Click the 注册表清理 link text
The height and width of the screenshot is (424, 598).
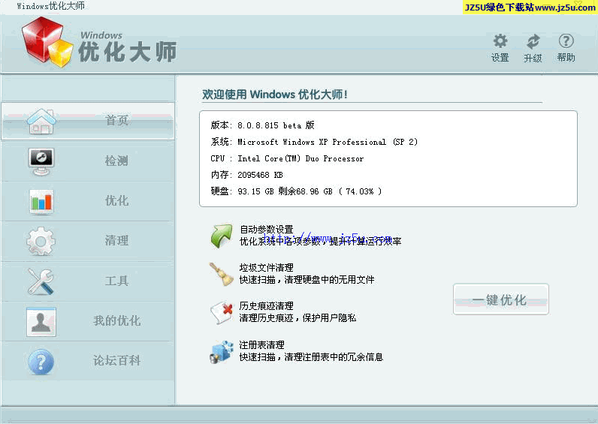pos(261,345)
